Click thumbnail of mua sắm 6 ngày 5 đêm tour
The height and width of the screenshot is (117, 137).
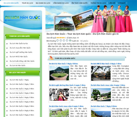coord(59,113)
